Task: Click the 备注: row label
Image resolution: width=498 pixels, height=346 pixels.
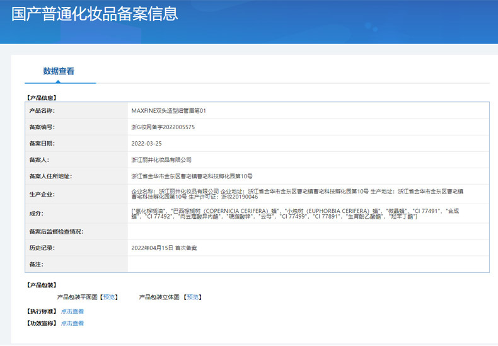Action: coord(36,265)
